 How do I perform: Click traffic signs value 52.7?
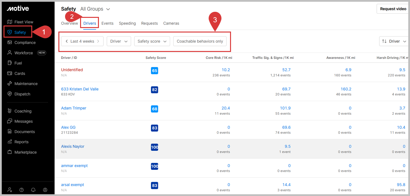pyautogui.click(x=287, y=70)
